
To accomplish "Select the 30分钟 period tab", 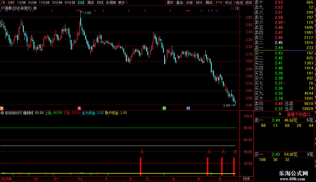I will click(57, 3).
